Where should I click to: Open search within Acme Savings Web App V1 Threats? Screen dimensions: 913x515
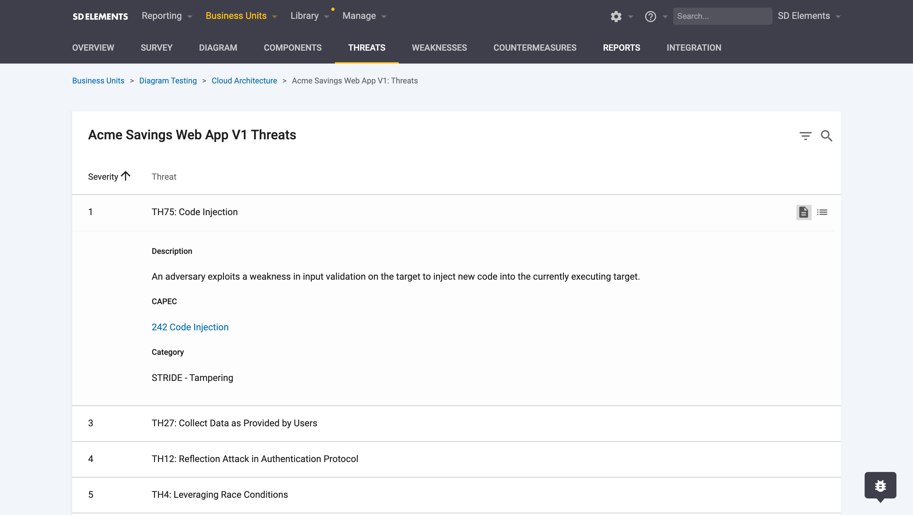point(827,136)
